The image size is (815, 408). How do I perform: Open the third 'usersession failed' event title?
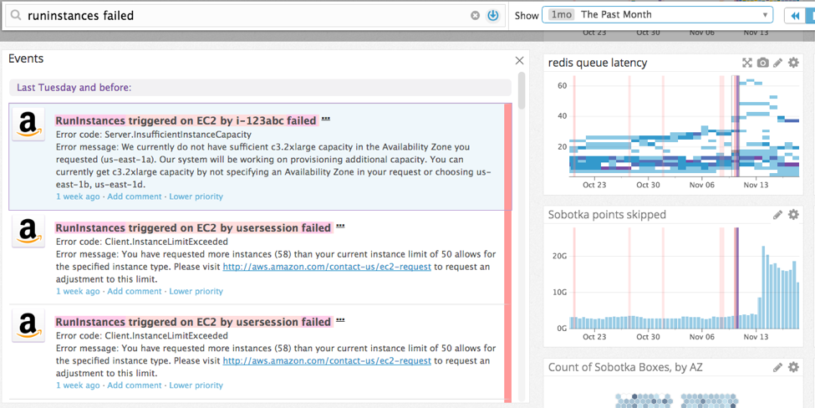coord(193,322)
